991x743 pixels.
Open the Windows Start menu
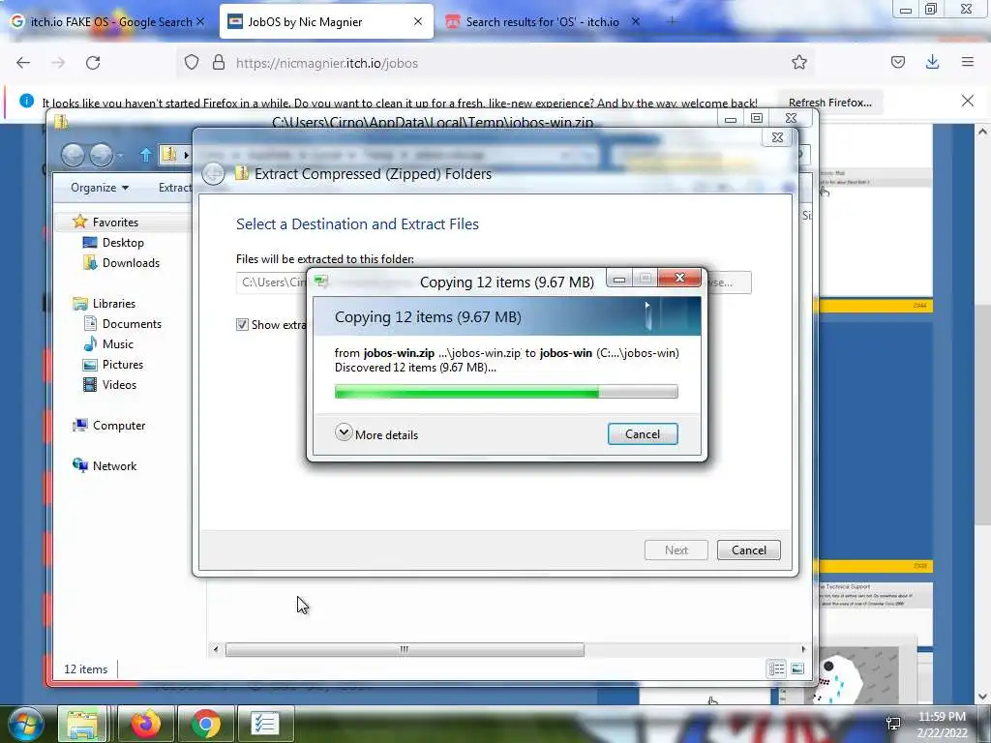pos(25,724)
